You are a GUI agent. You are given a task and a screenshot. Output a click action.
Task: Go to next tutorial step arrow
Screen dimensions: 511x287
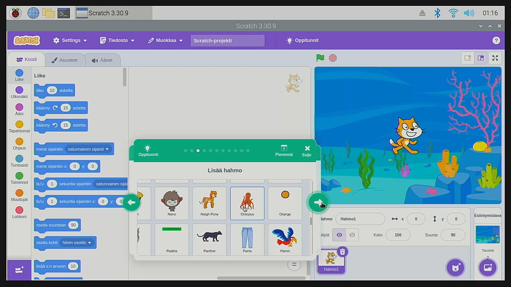[x=318, y=203]
